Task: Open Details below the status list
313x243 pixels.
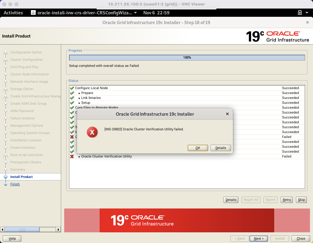Action: pos(231,200)
